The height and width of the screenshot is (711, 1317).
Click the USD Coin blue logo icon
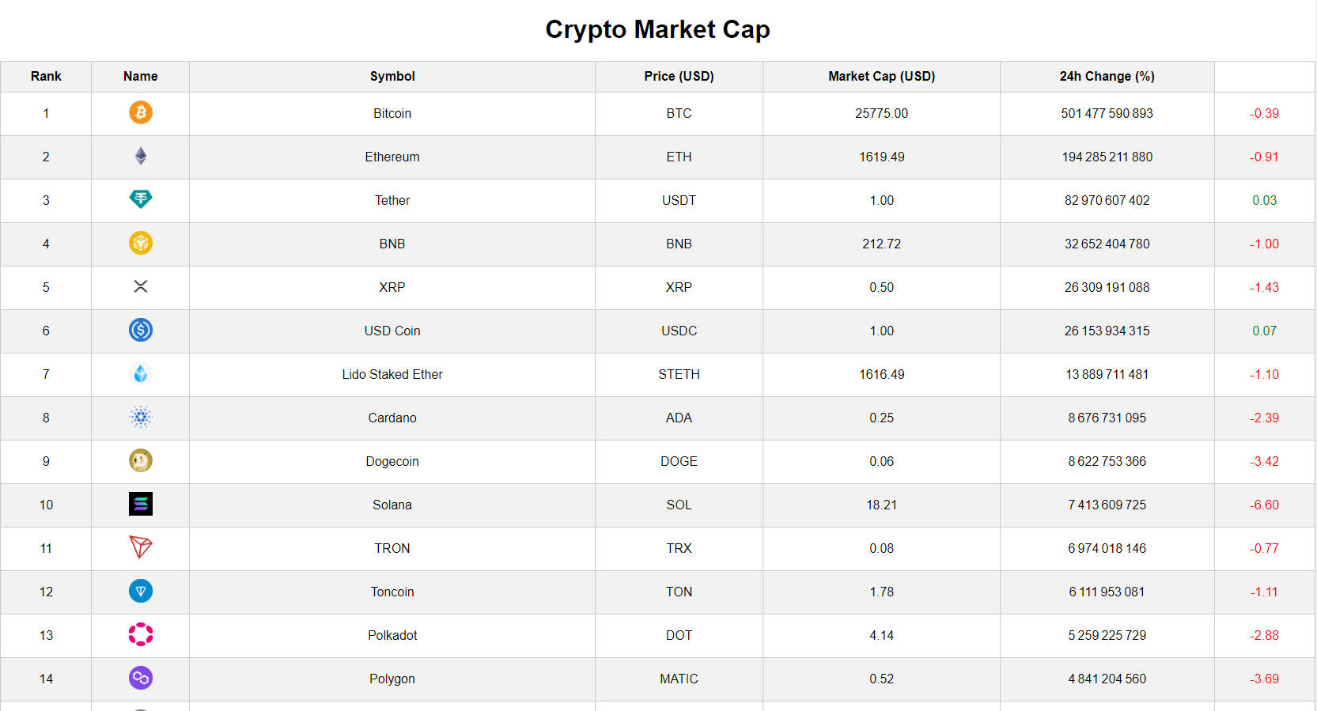click(141, 330)
